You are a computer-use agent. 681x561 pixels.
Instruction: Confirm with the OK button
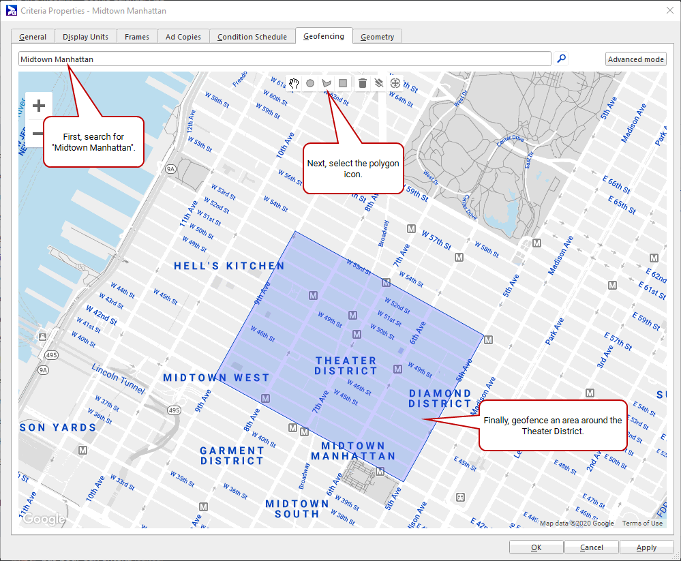click(536, 547)
